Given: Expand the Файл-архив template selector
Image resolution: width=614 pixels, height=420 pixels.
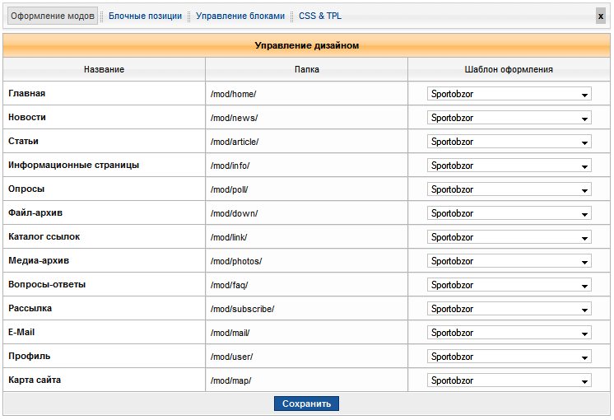Looking at the screenshot, I should coord(509,213).
